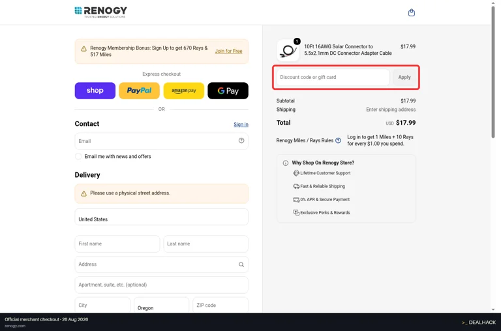The image size is (501, 331).
Task: Click the scrollbar down arrow
Action: pos(493,309)
